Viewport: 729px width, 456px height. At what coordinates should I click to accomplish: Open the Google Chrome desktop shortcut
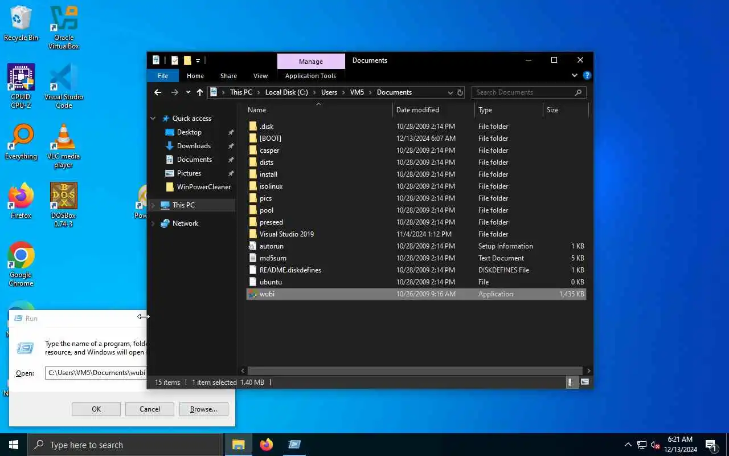[x=21, y=264]
